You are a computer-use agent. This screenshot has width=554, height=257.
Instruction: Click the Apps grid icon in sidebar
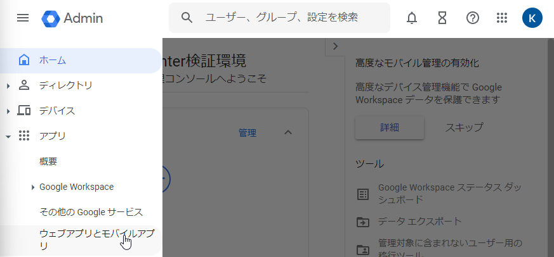pos(23,135)
